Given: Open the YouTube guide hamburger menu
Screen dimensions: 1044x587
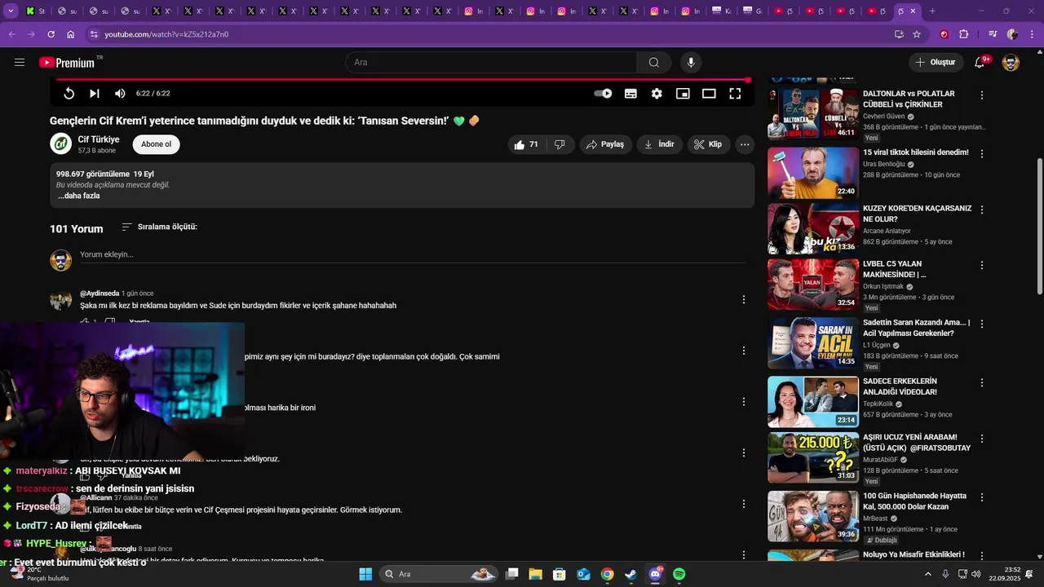Looking at the screenshot, I should pyautogui.click(x=20, y=62).
